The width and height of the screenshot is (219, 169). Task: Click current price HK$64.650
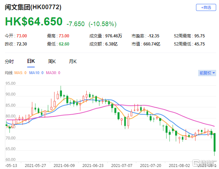(x=34, y=22)
